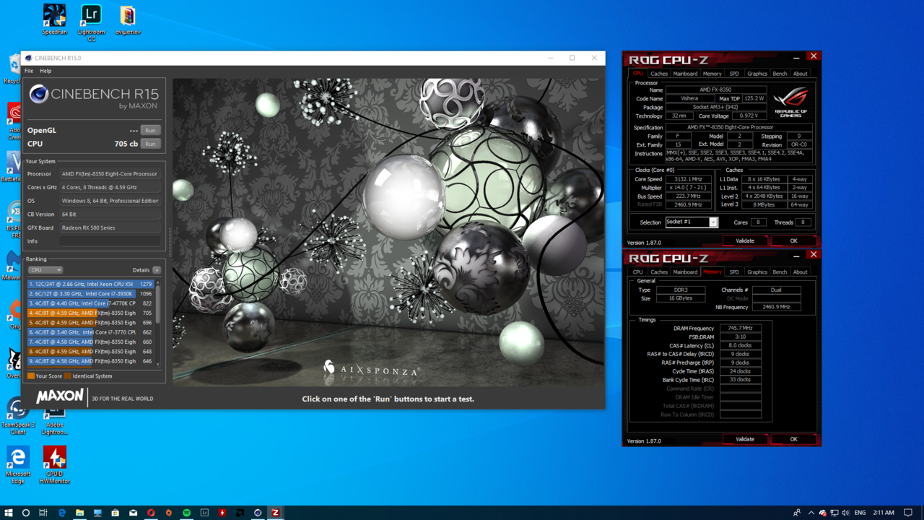
Task: Launch Microsoft Edge desktop shortcut
Action: (18, 464)
